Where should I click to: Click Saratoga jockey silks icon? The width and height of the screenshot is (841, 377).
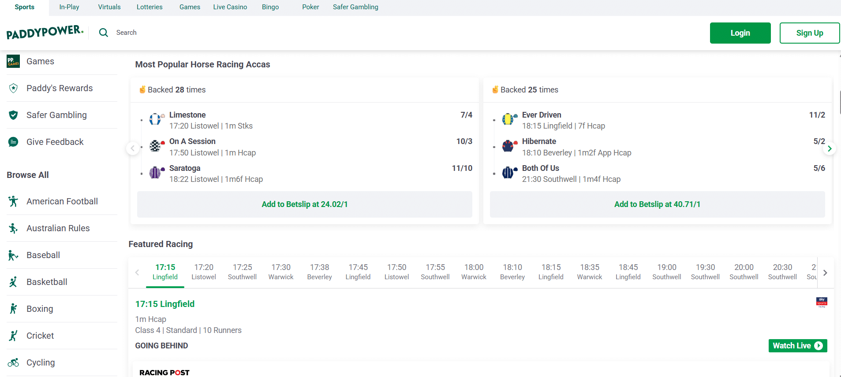[x=157, y=172]
